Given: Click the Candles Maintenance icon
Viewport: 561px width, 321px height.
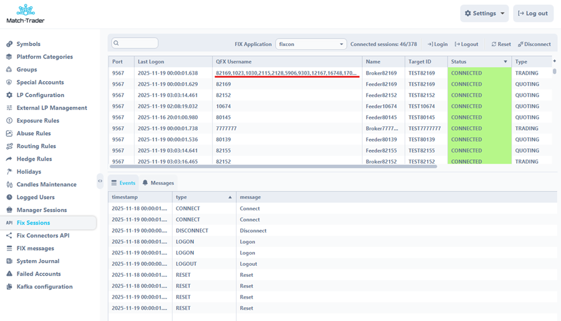Looking at the screenshot, I should point(9,185).
